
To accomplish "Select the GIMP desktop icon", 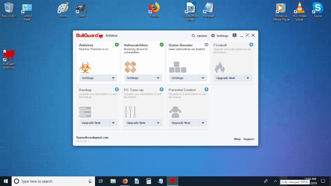I will 81,10.
